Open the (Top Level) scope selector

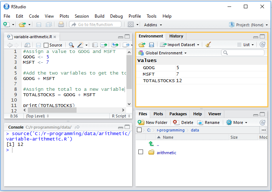37,116
